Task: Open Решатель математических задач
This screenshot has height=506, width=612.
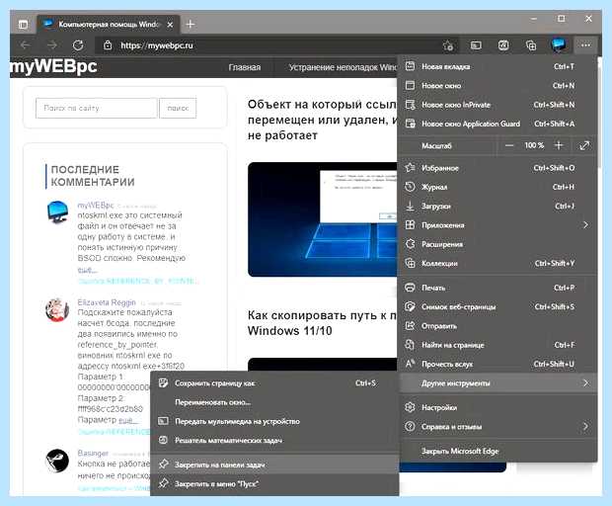Action: (x=274, y=441)
